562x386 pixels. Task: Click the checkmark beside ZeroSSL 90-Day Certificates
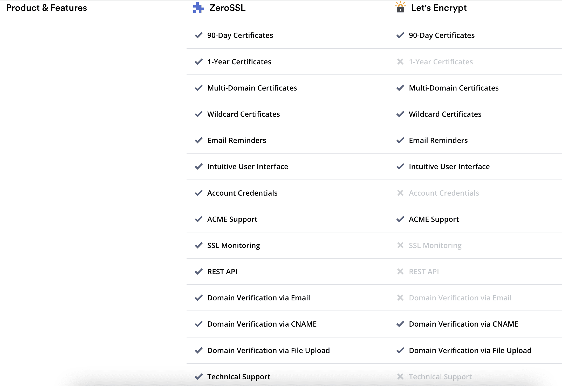pos(198,35)
